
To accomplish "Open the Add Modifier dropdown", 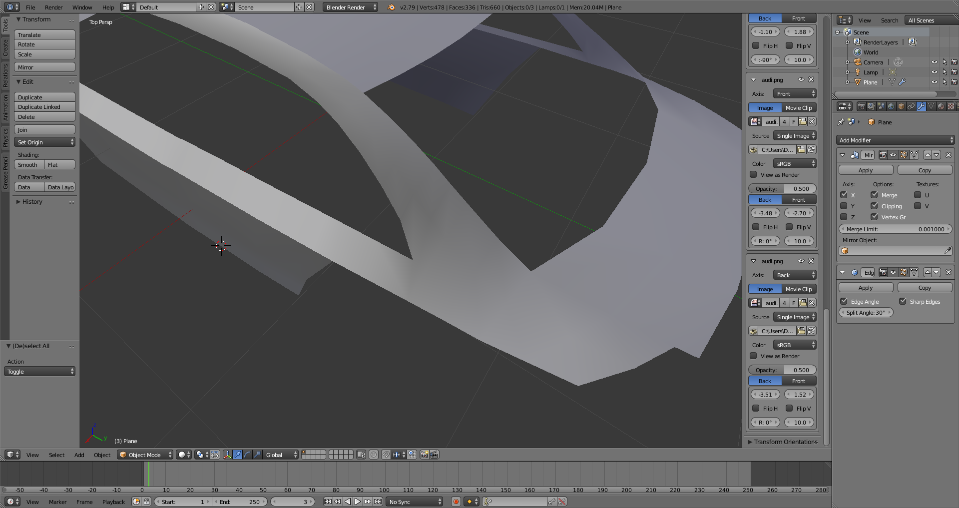I will [x=895, y=140].
